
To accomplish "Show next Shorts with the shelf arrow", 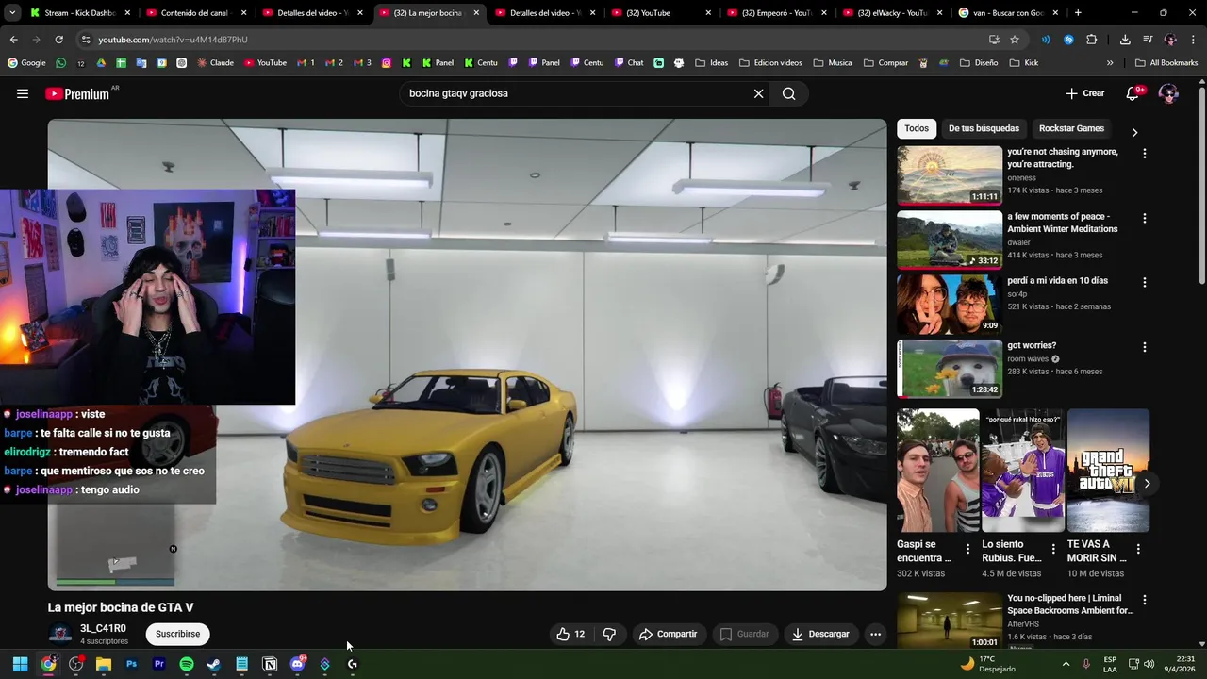I will (x=1147, y=483).
